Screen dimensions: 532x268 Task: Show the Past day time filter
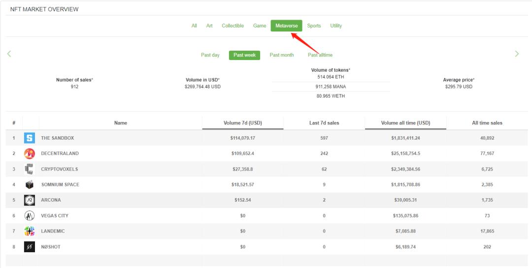(210, 55)
